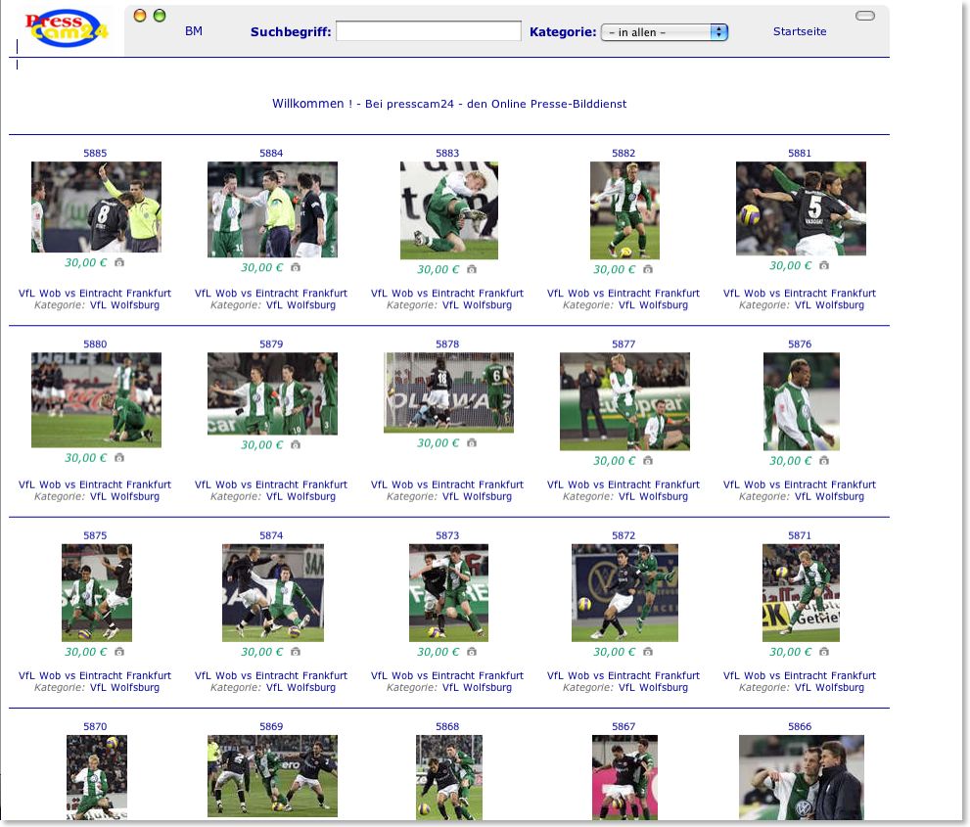Click the green circle button in header
Viewport: 970px width, 827px height.
coord(160,16)
